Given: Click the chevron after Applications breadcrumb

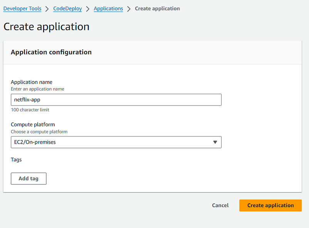Looking at the screenshot, I should [x=129, y=9].
